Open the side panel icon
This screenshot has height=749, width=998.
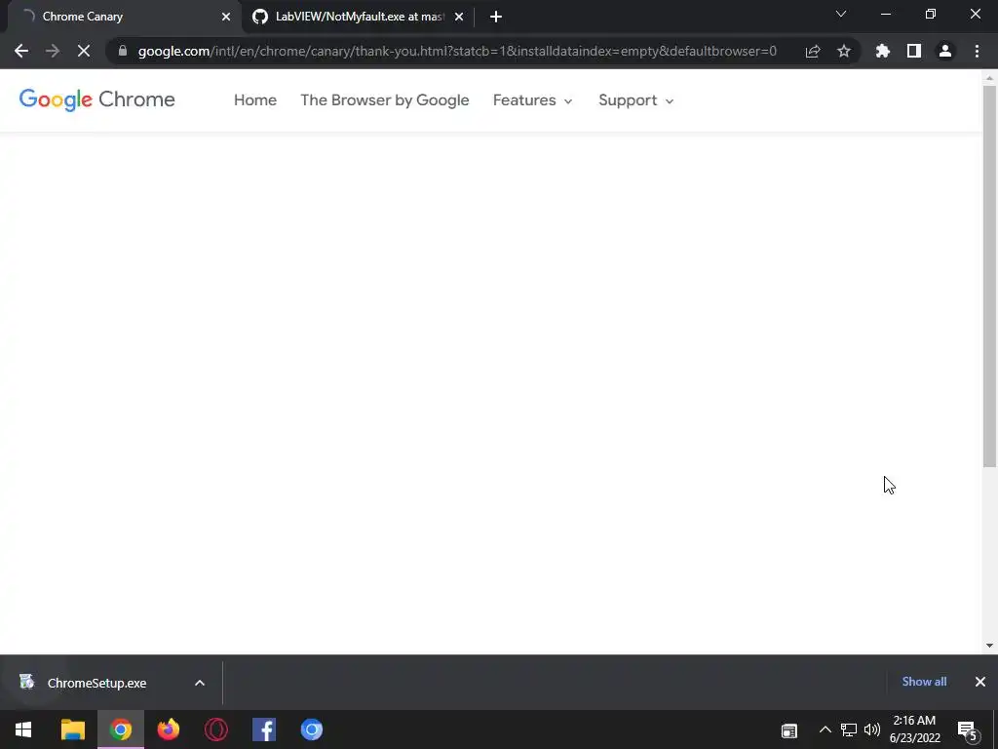[x=914, y=51]
